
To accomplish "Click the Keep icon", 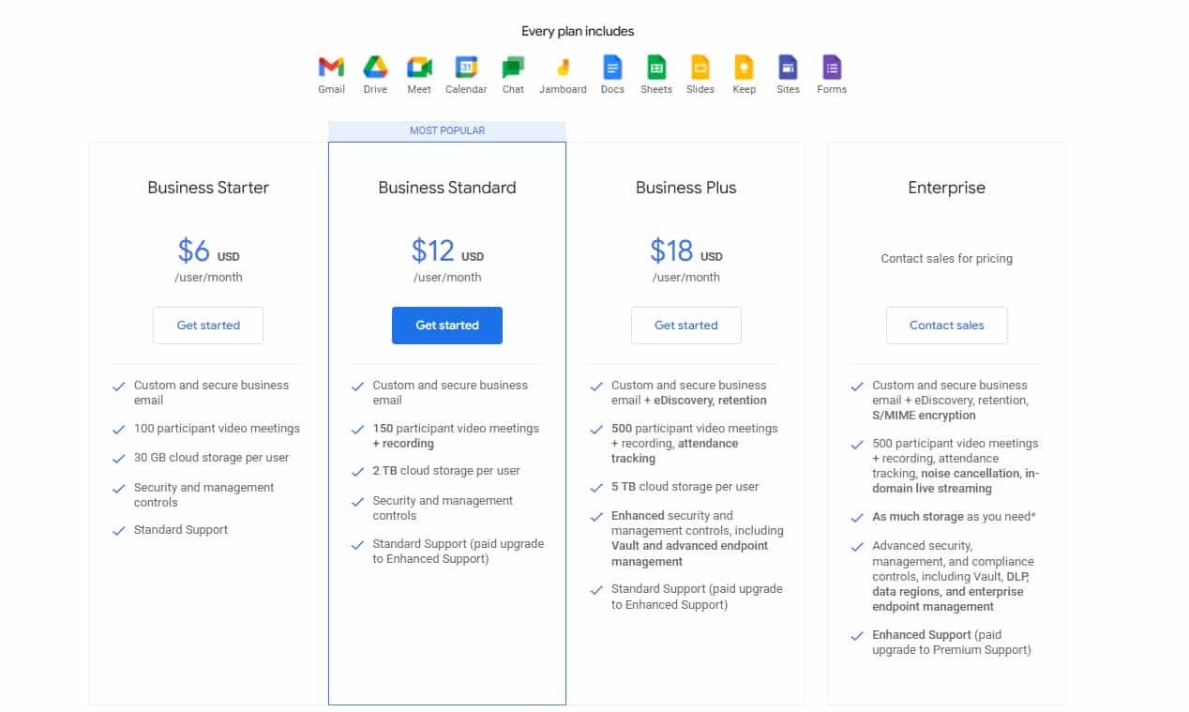I will tap(745, 67).
